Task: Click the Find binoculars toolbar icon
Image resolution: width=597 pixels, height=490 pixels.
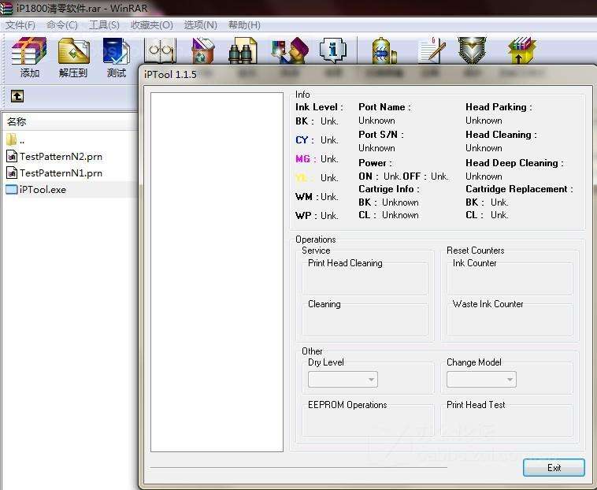Action: point(243,50)
